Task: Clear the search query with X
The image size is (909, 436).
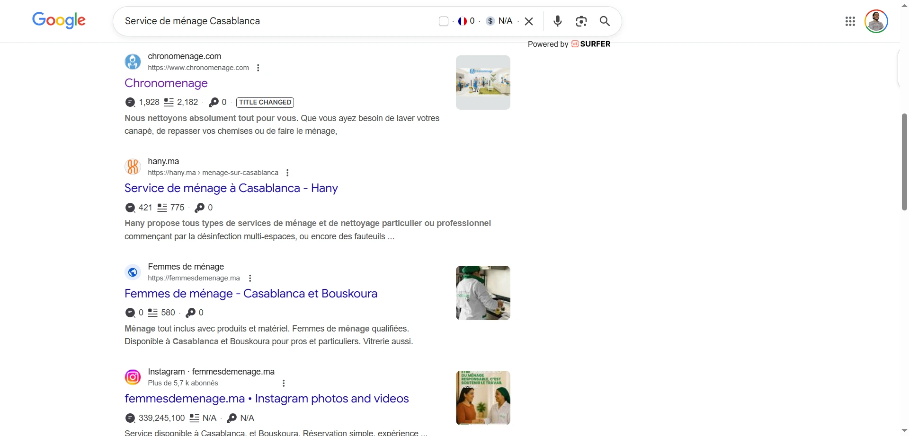Action: point(529,21)
